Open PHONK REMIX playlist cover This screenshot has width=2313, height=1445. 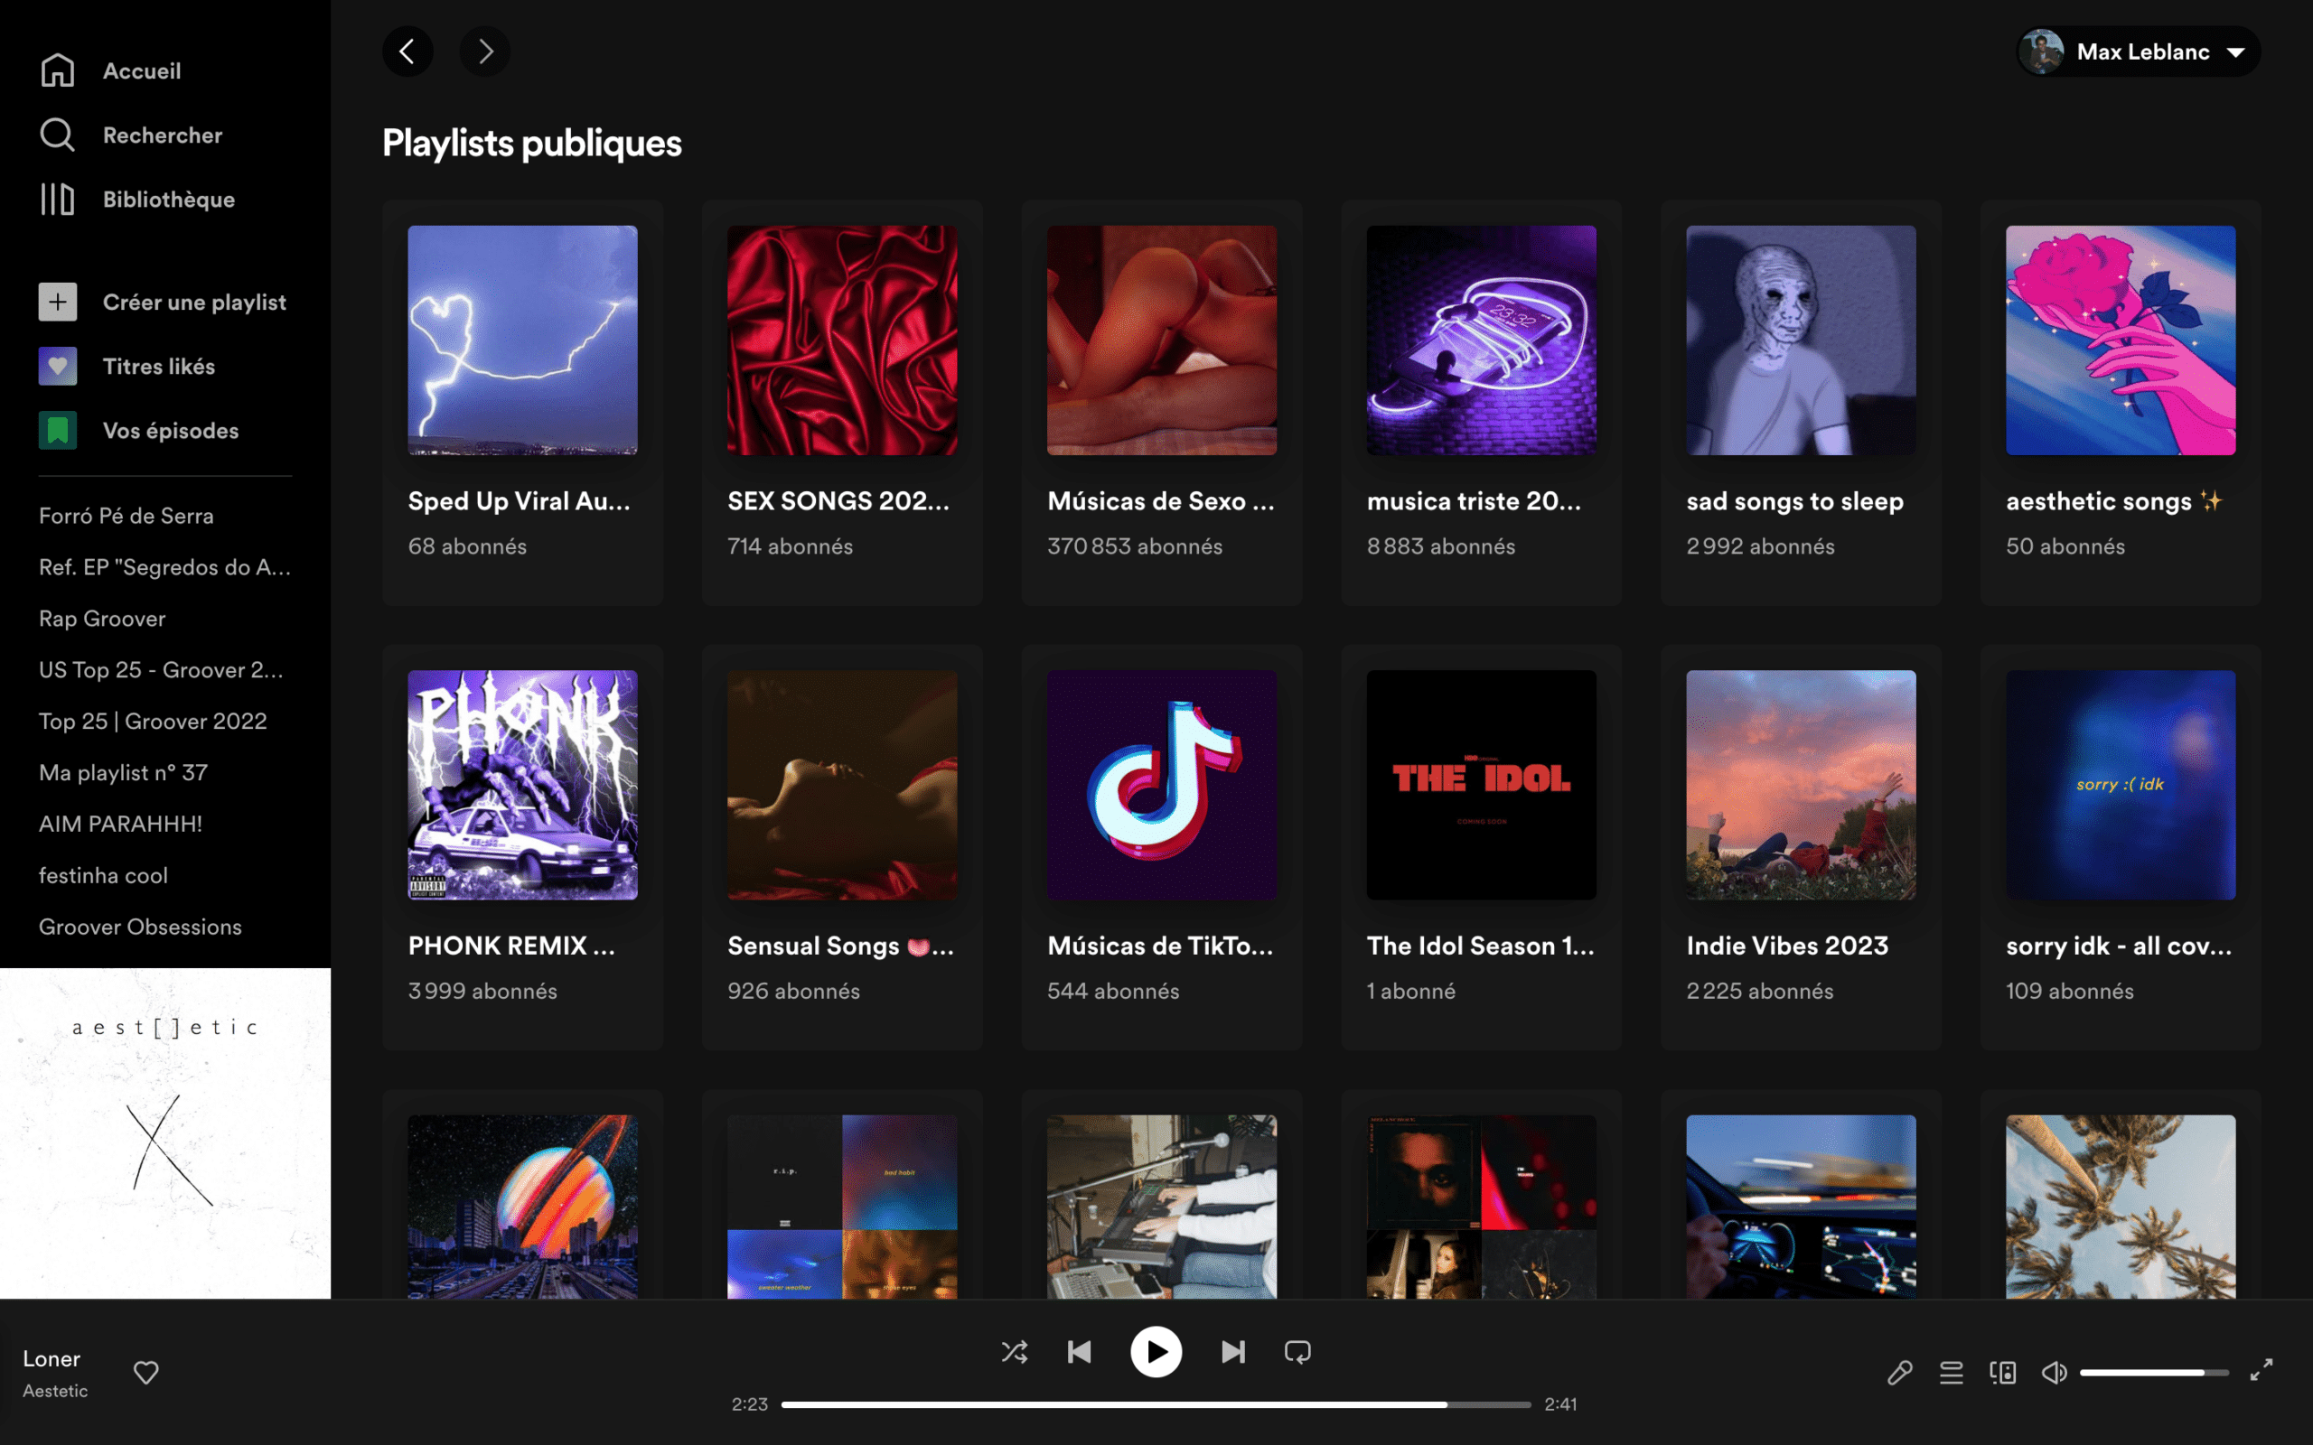[x=523, y=785]
